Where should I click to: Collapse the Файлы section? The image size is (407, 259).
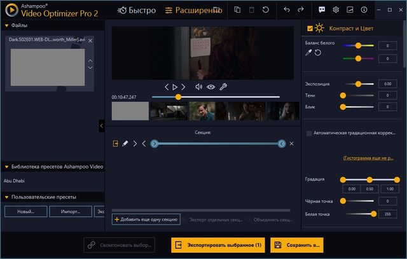click(7, 25)
